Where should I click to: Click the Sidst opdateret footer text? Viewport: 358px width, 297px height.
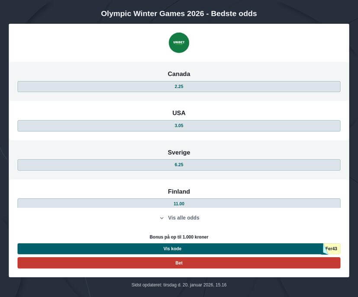[179, 284]
